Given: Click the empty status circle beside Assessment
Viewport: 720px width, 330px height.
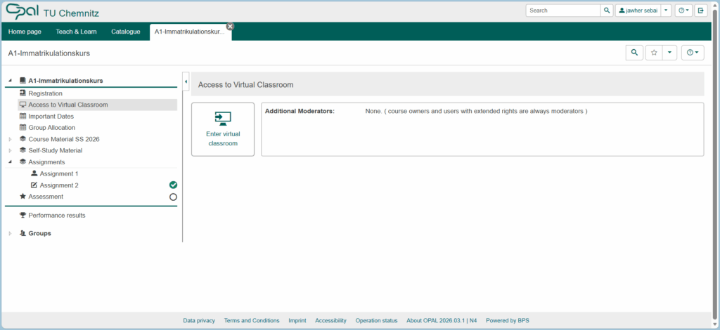Looking at the screenshot, I should click(173, 197).
